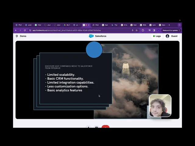
Task: Switch to the AI bo tab
Action: pyautogui.click(x=124, y=25)
